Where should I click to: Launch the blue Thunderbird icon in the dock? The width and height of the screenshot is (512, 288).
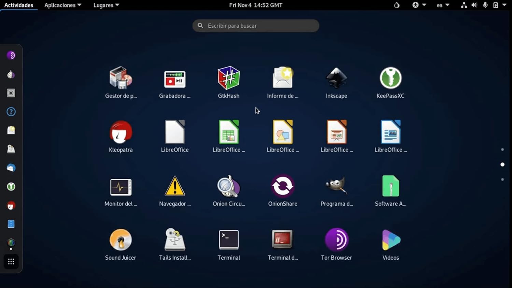11,168
